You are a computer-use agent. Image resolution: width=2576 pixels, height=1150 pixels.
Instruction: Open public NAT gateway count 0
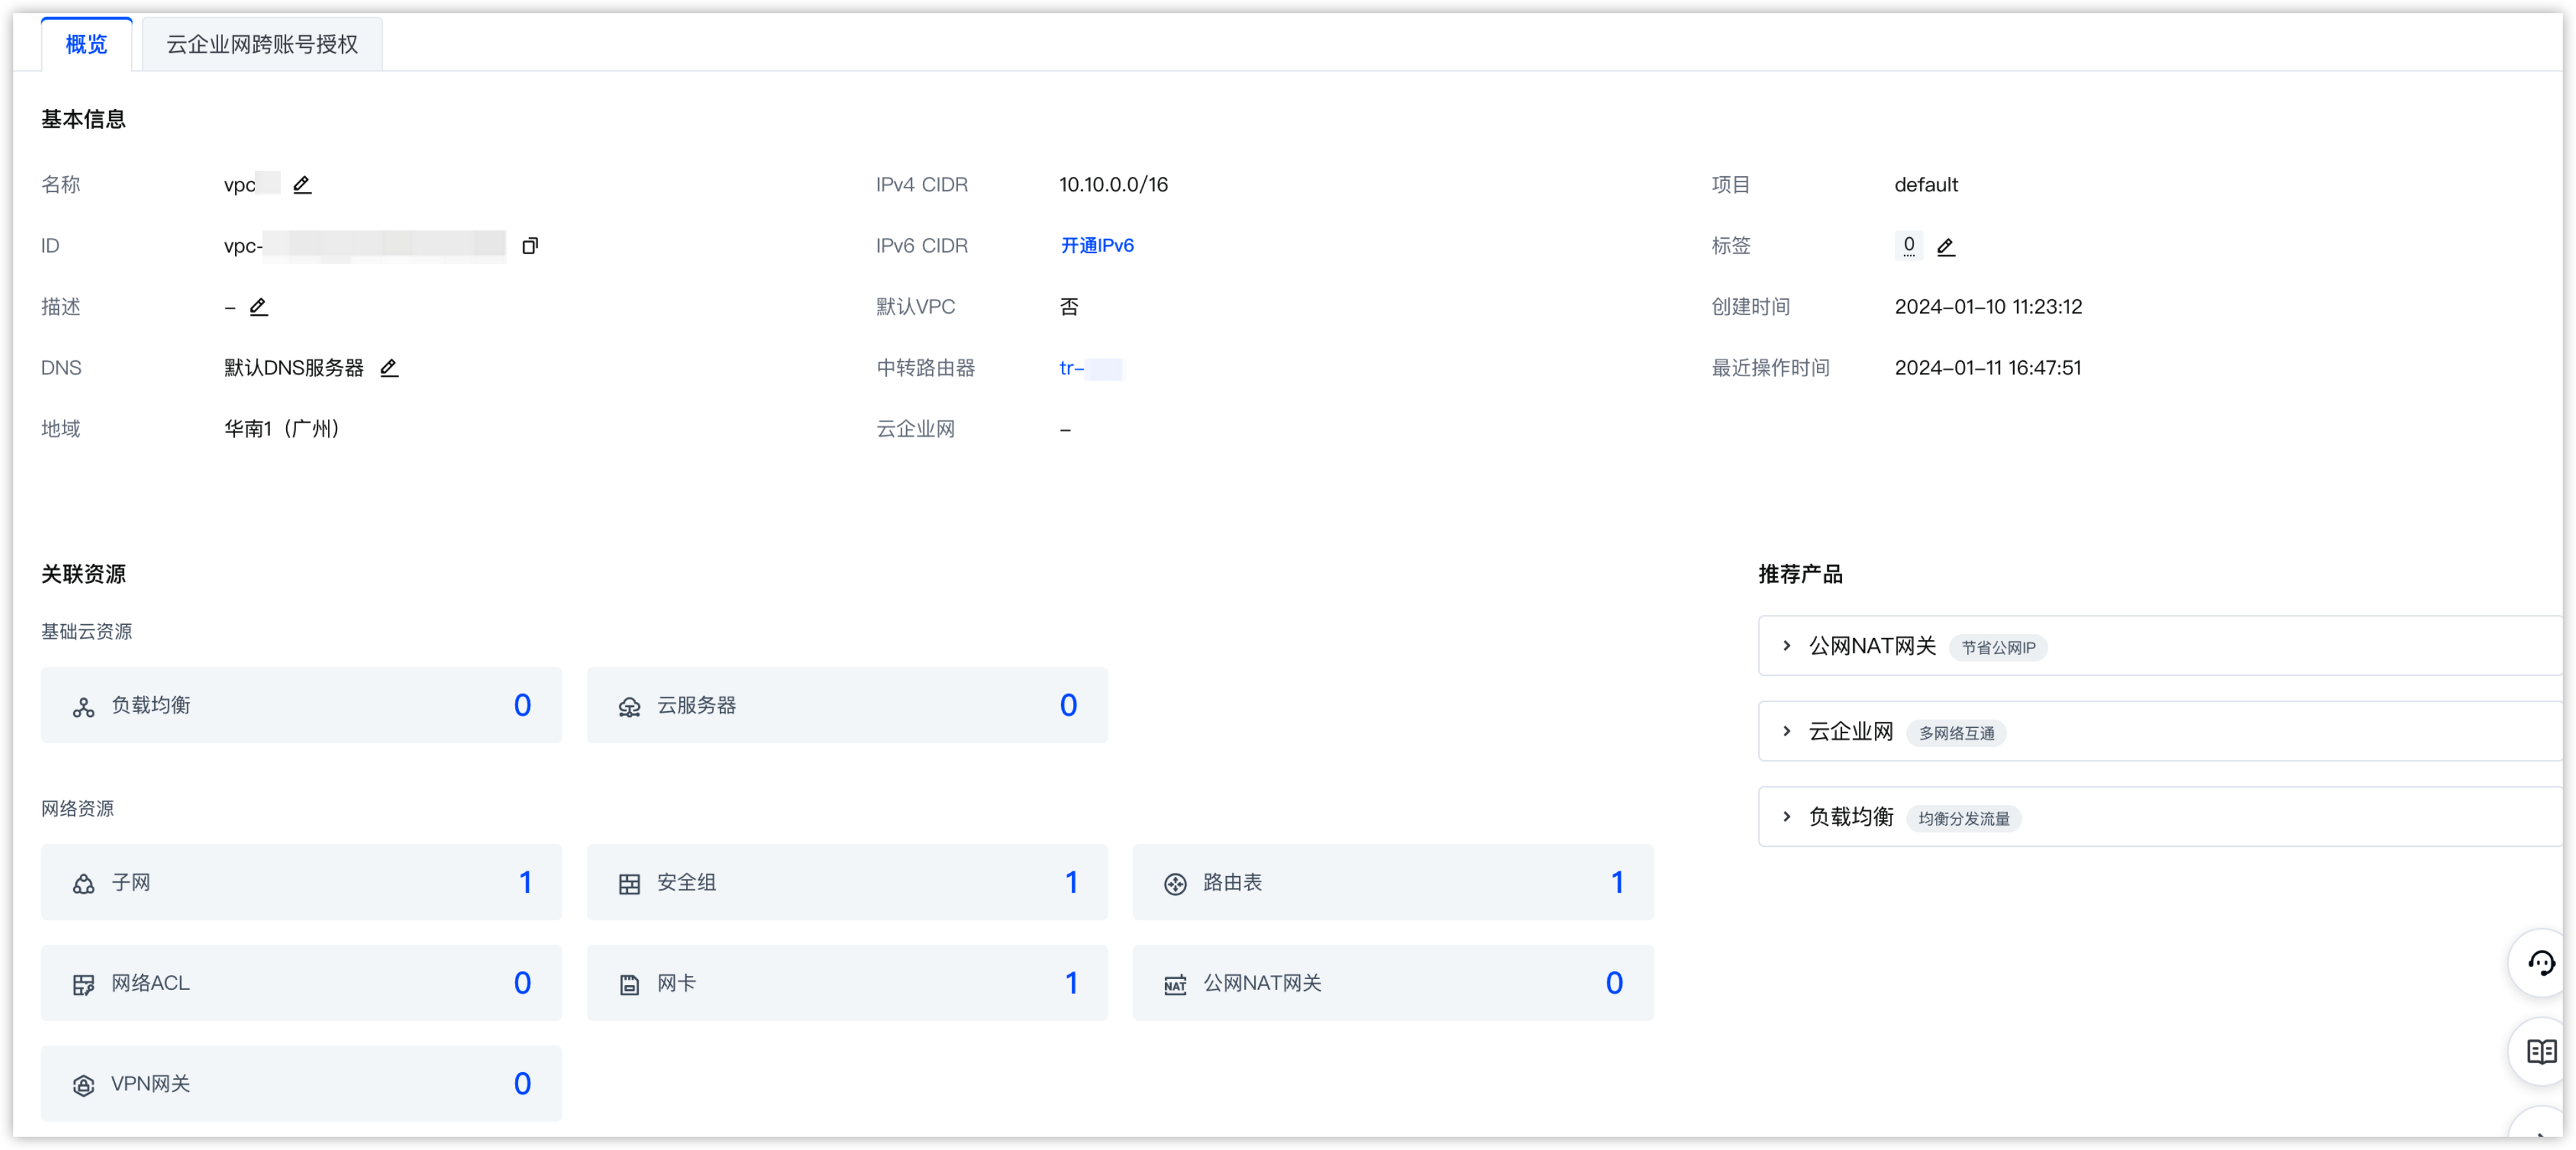click(x=1614, y=983)
